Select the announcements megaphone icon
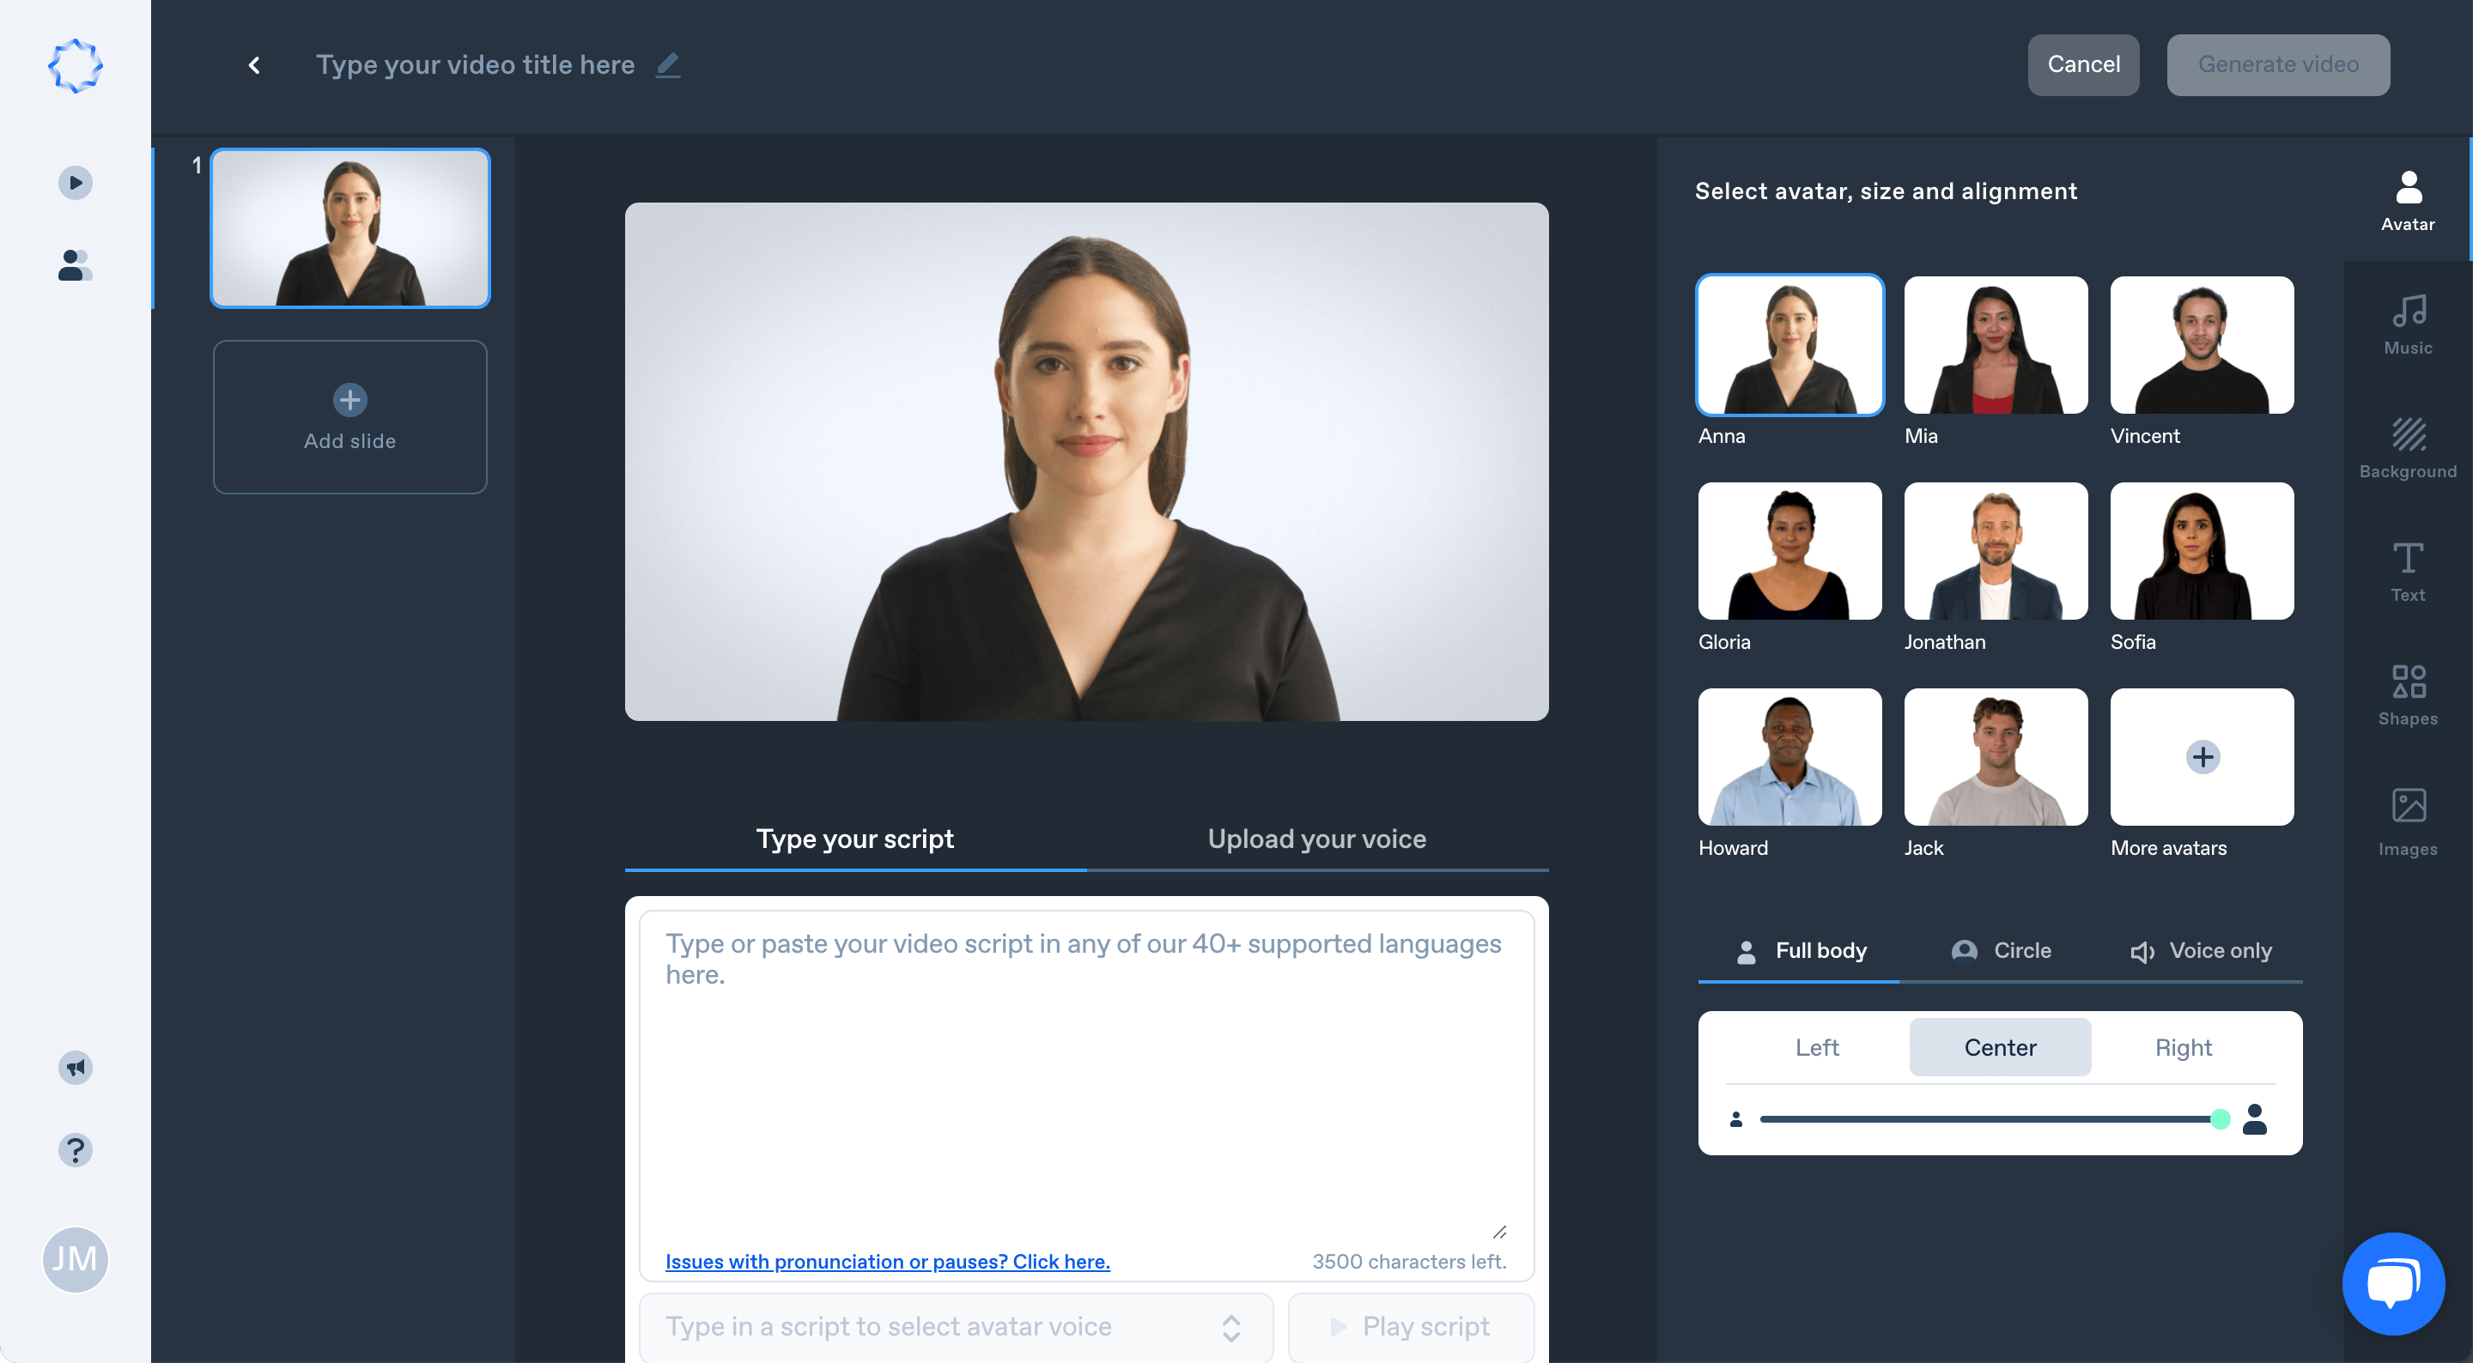This screenshot has height=1363, width=2473. pos(74,1066)
